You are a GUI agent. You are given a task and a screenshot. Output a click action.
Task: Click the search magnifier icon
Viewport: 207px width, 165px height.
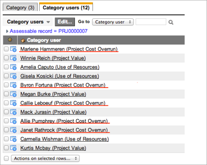pos(171,22)
